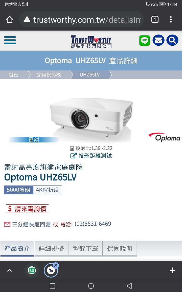Open the hamburger navigation menu

click(x=10, y=40)
